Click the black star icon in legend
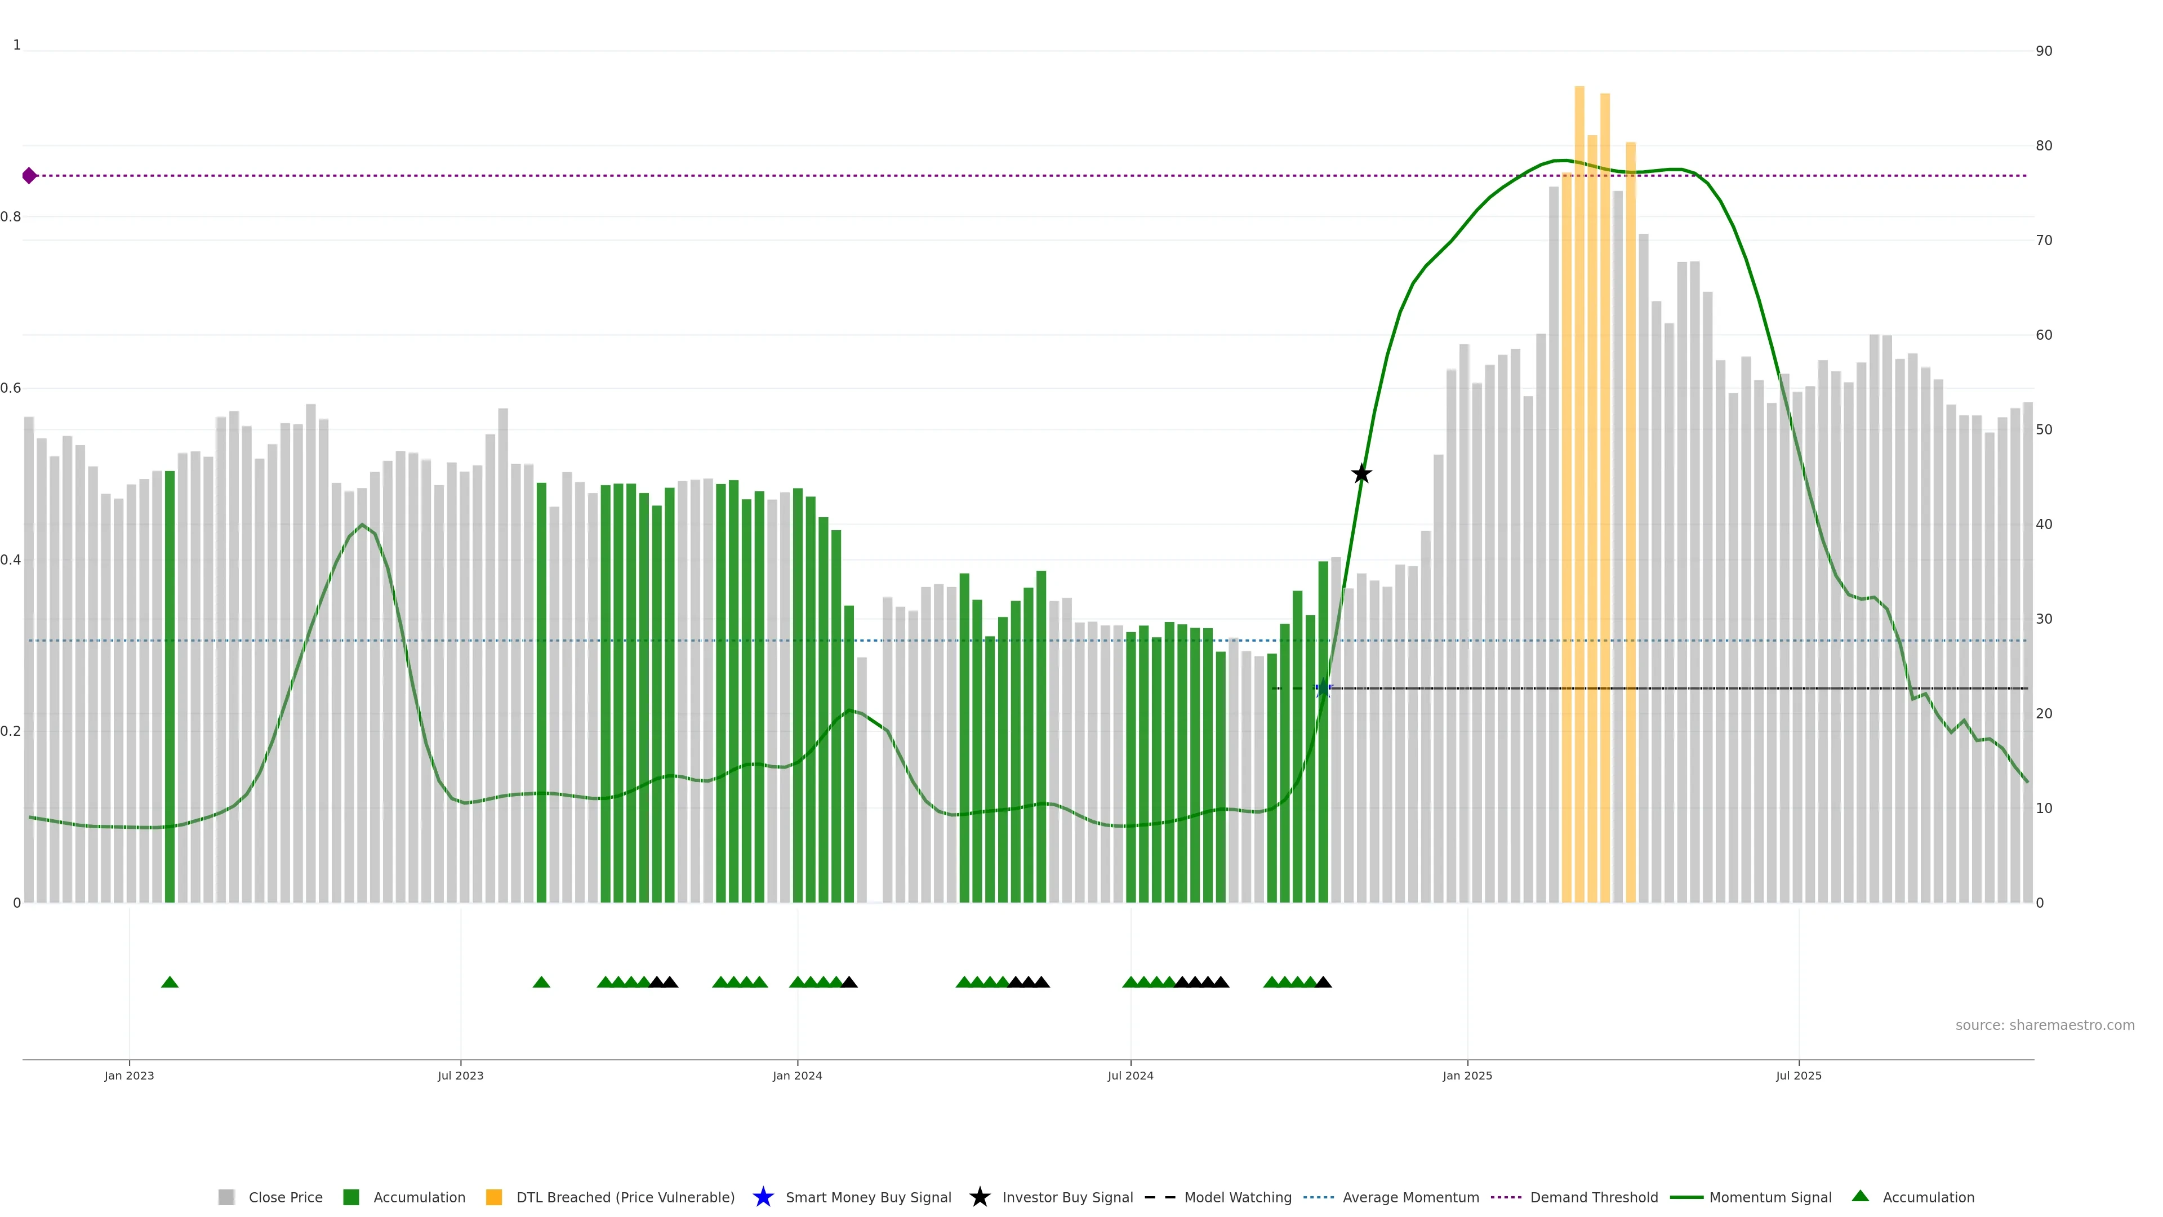The image size is (2163, 1217). 979,1197
